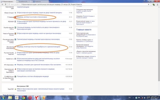The image size is (160, 100).
Task: Open "В Богучанском районе во двор" article
Action: pyautogui.click(x=38, y=59)
